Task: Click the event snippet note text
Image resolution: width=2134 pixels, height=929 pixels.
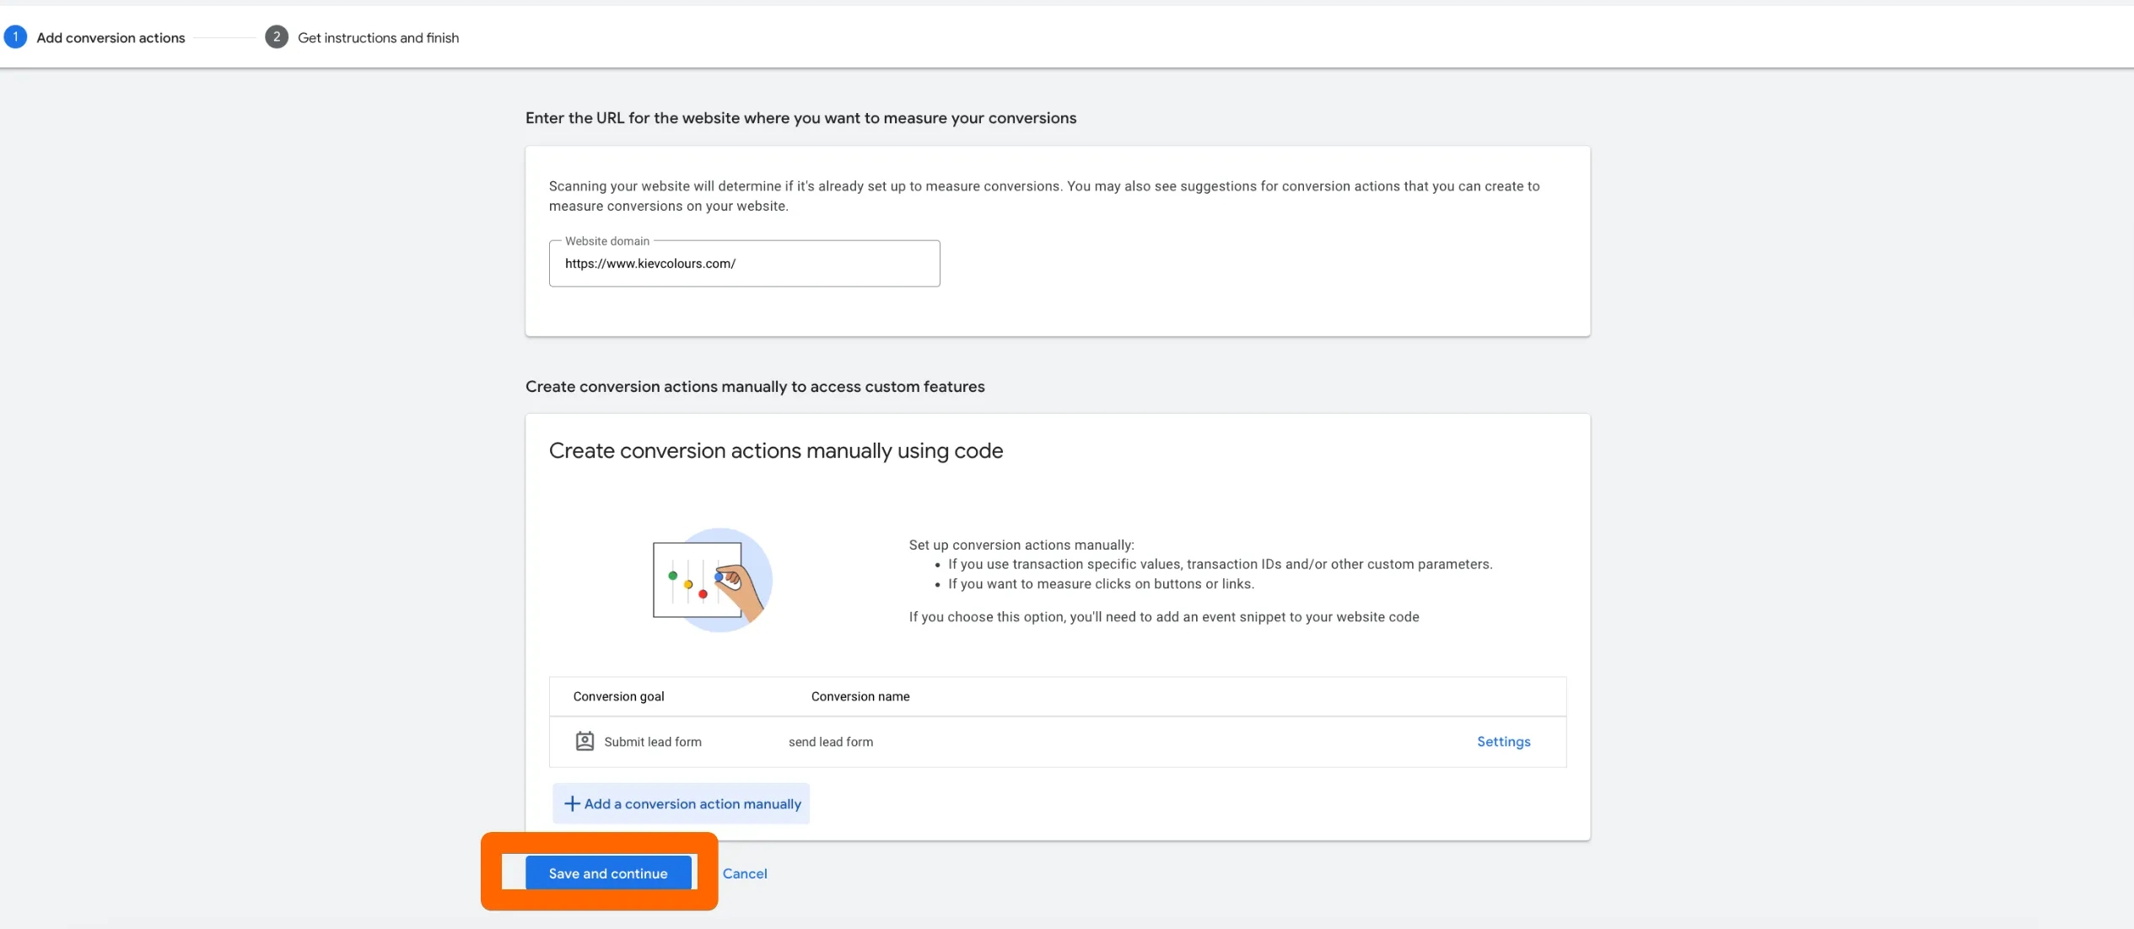Action: tap(1164, 617)
